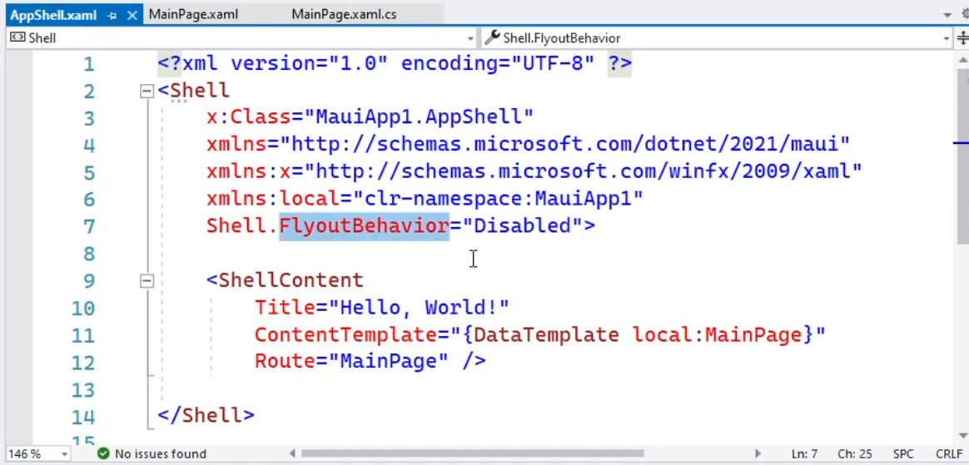The height and width of the screenshot is (465, 969).
Task: Click the wrench icon beside Shell.FlyoutBehavior
Action: (492, 37)
